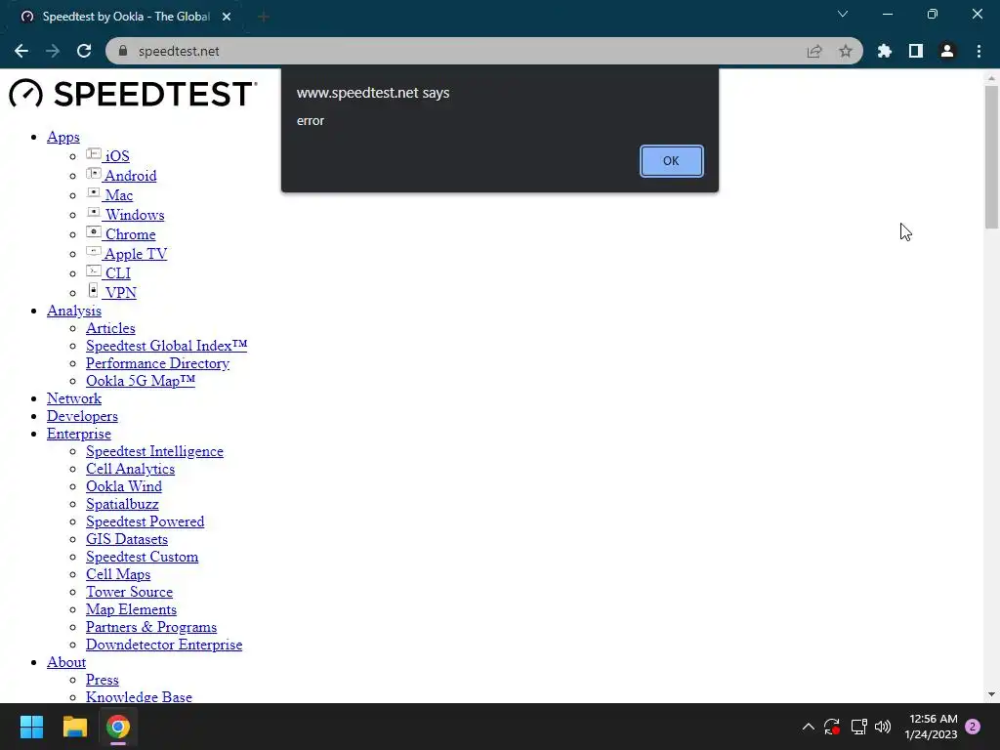This screenshot has width=1000, height=750.
Task: Open Cell Maps link
Action: [x=118, y=574]
